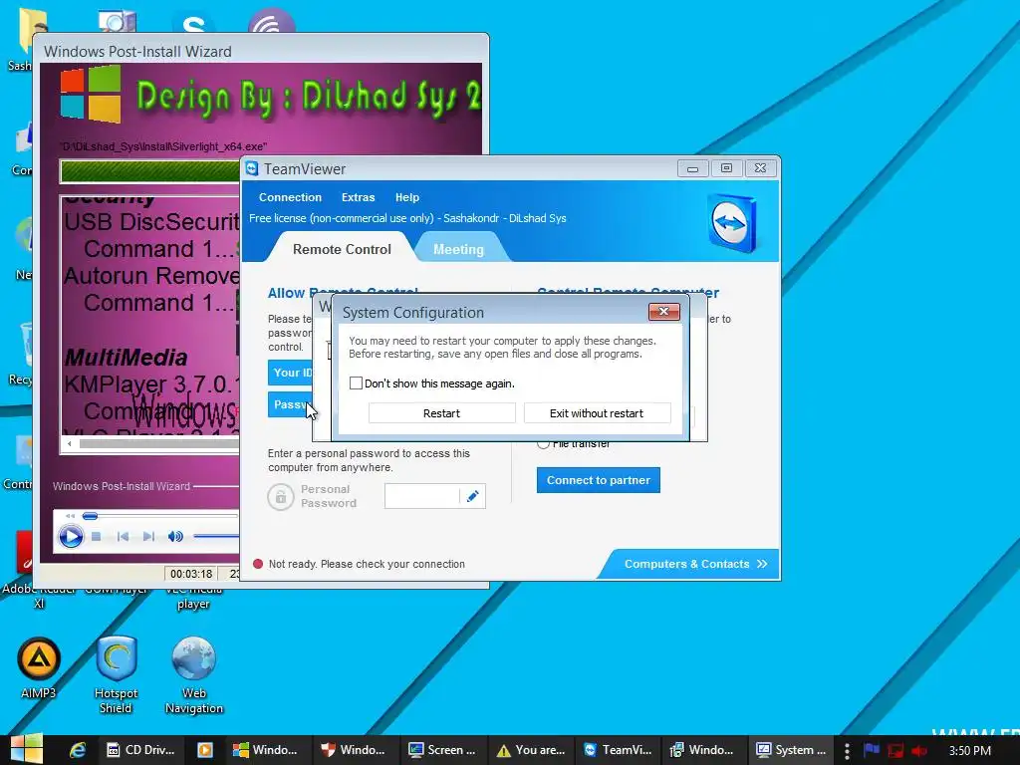Viewport: 1020px width, 765px height.
Task: Click the last "Windo..." taskbar button
Action: tap(702, 750)
